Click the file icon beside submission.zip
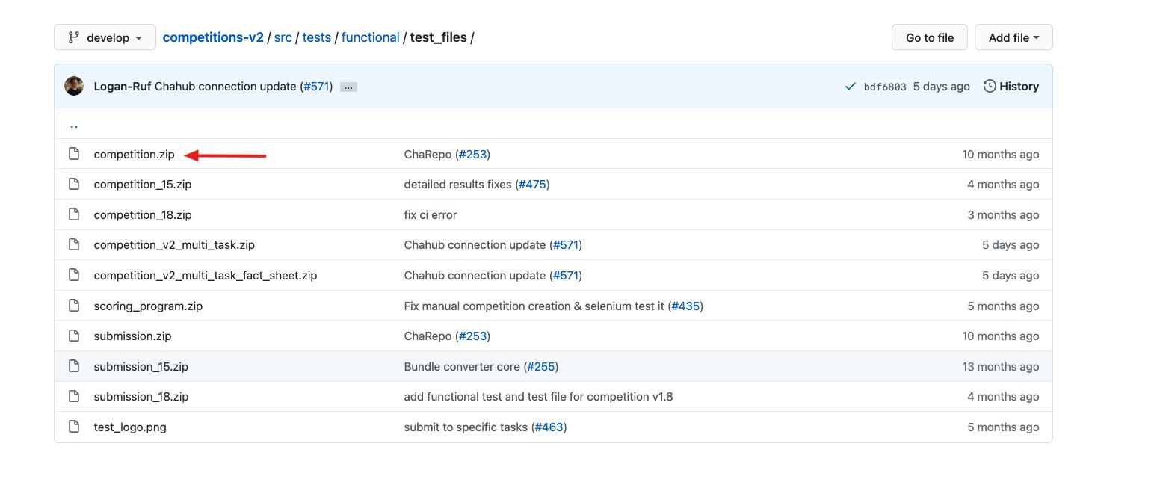 point(74,336)
